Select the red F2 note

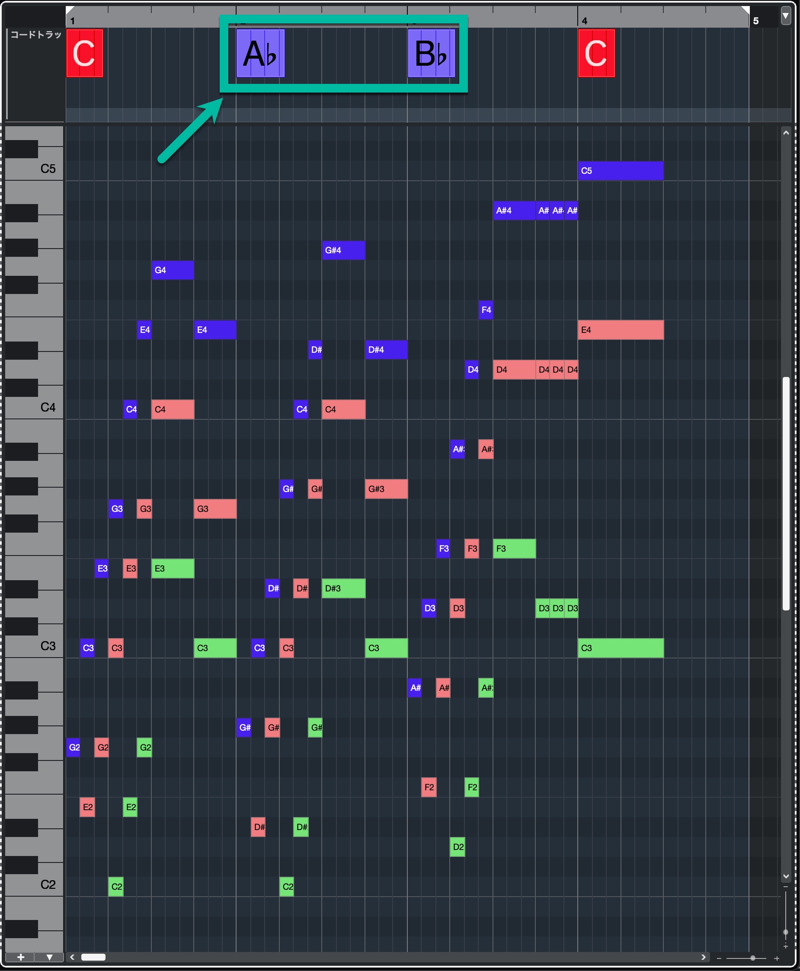429,787
